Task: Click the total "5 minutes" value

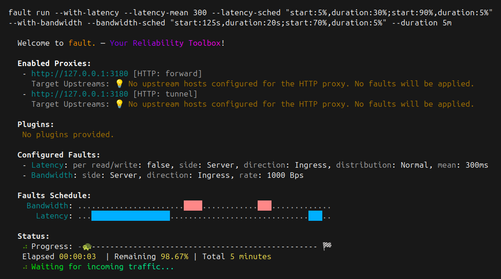Action: 250,257
